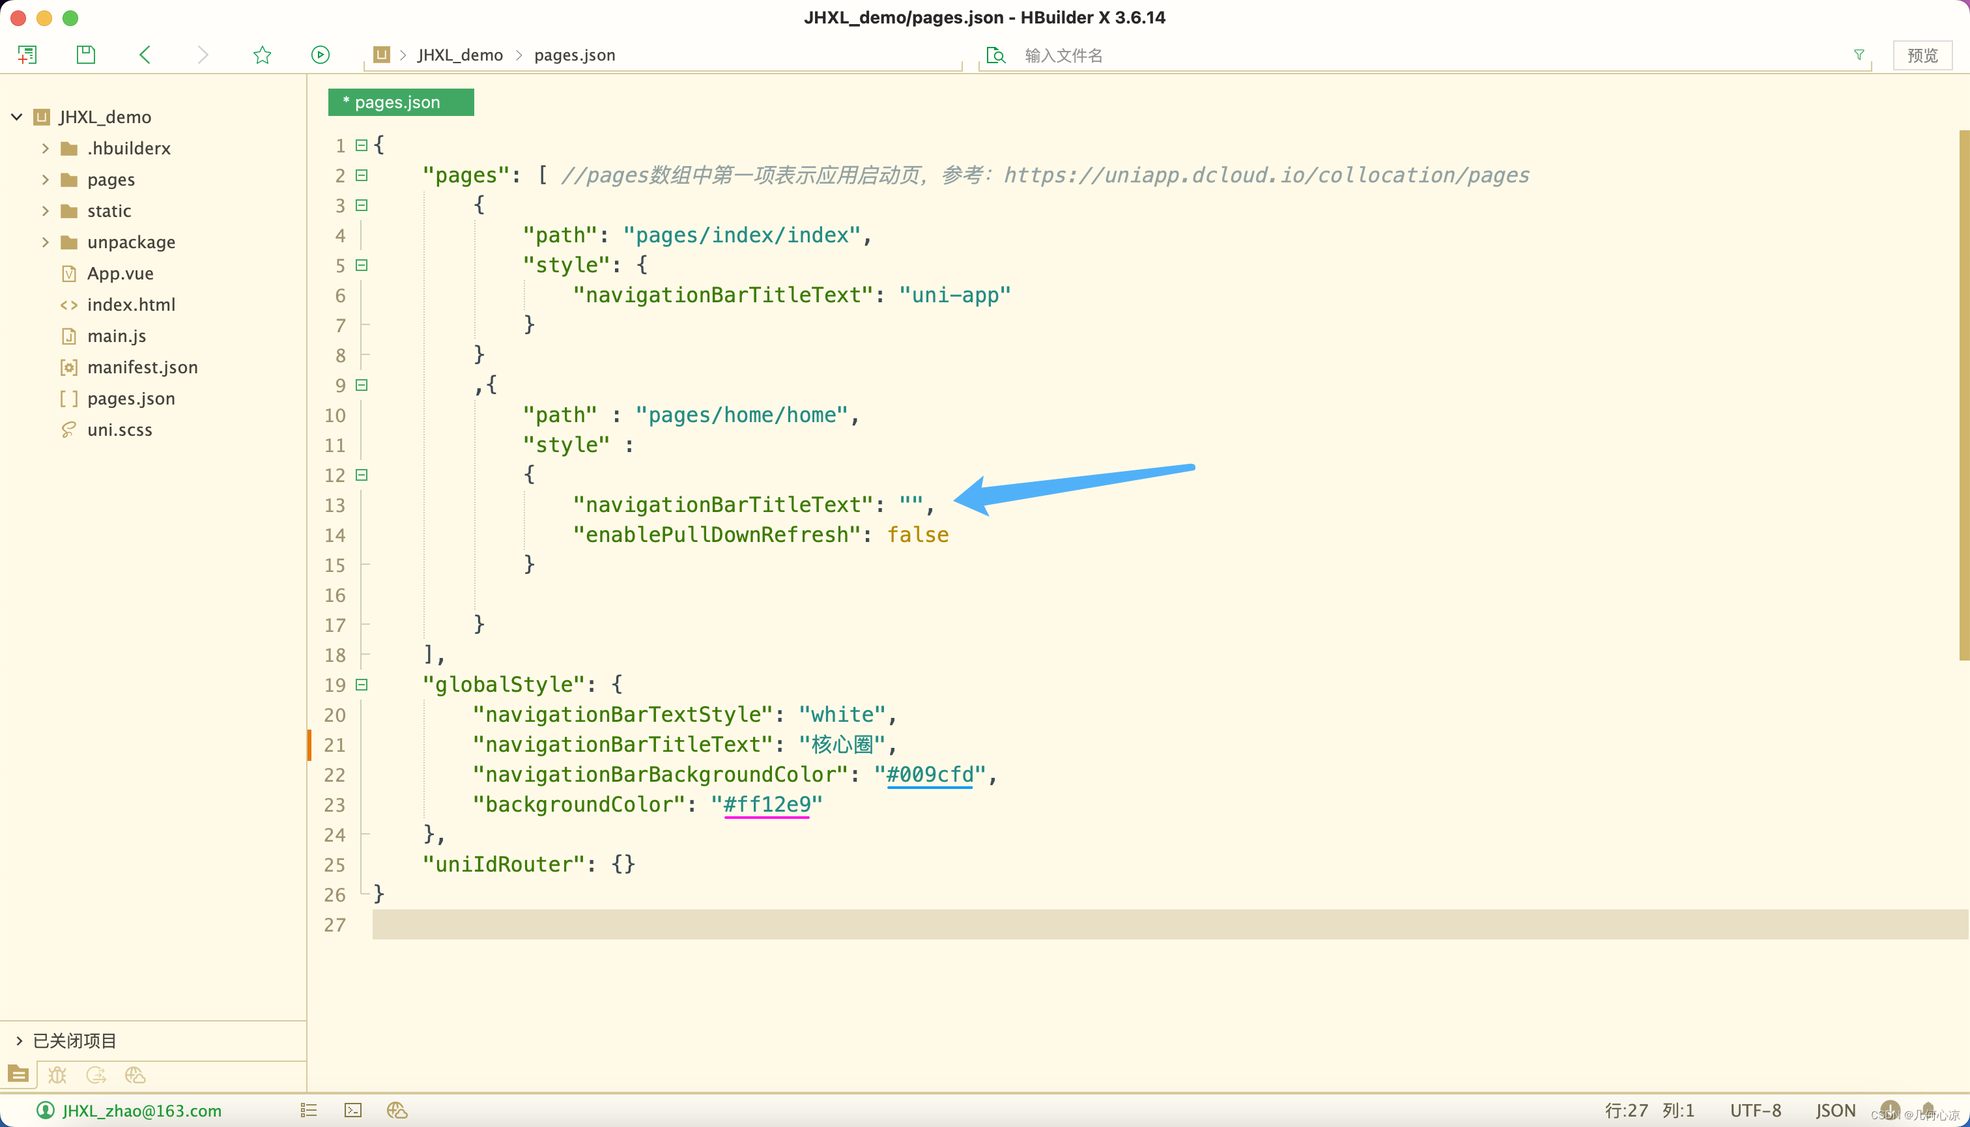
Task: Click the cloud globe icon in sidebar bottom
Action: point(135,1074)
